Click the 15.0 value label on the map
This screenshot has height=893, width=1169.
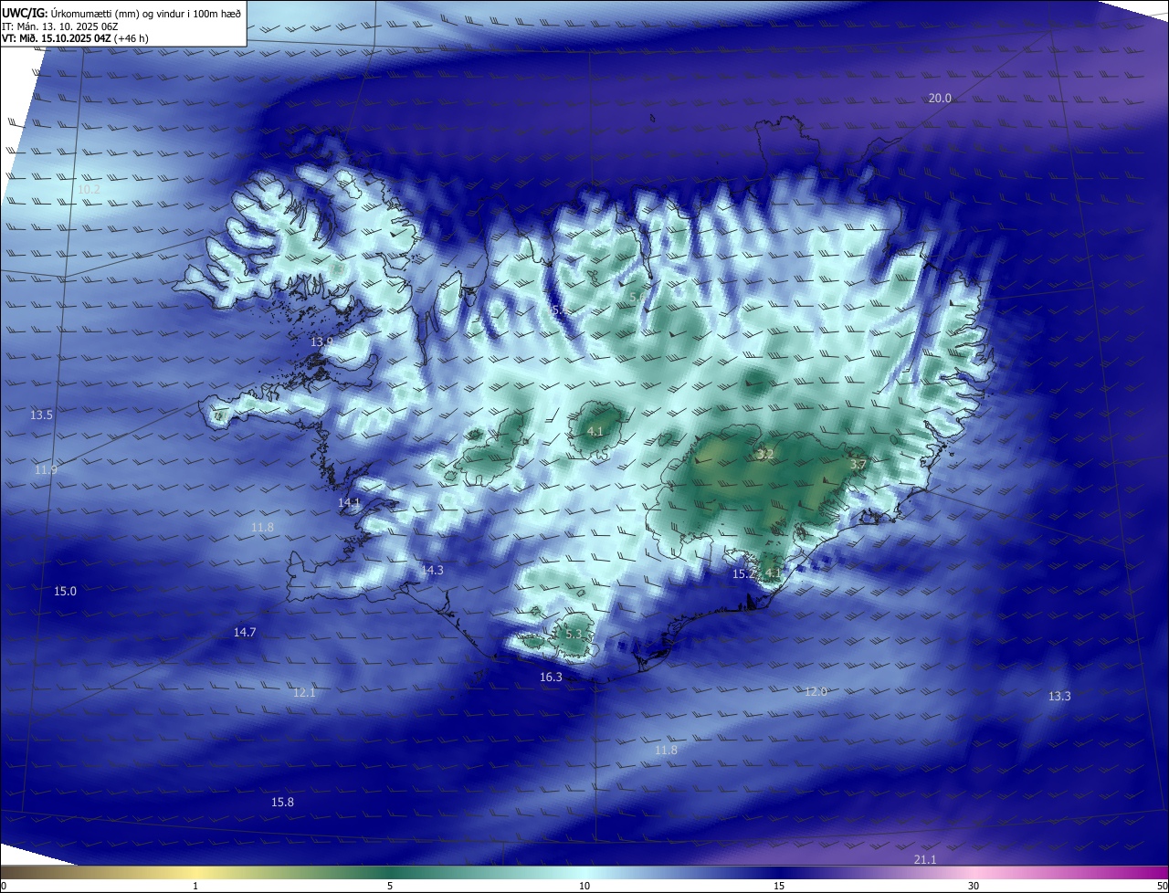coord(65,592)
